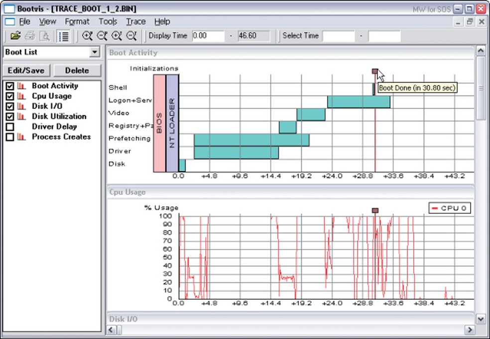Toggle the boot list view icon
This screenshot has width=490, height=339.
pyautogui.click(x=63, y=36)
